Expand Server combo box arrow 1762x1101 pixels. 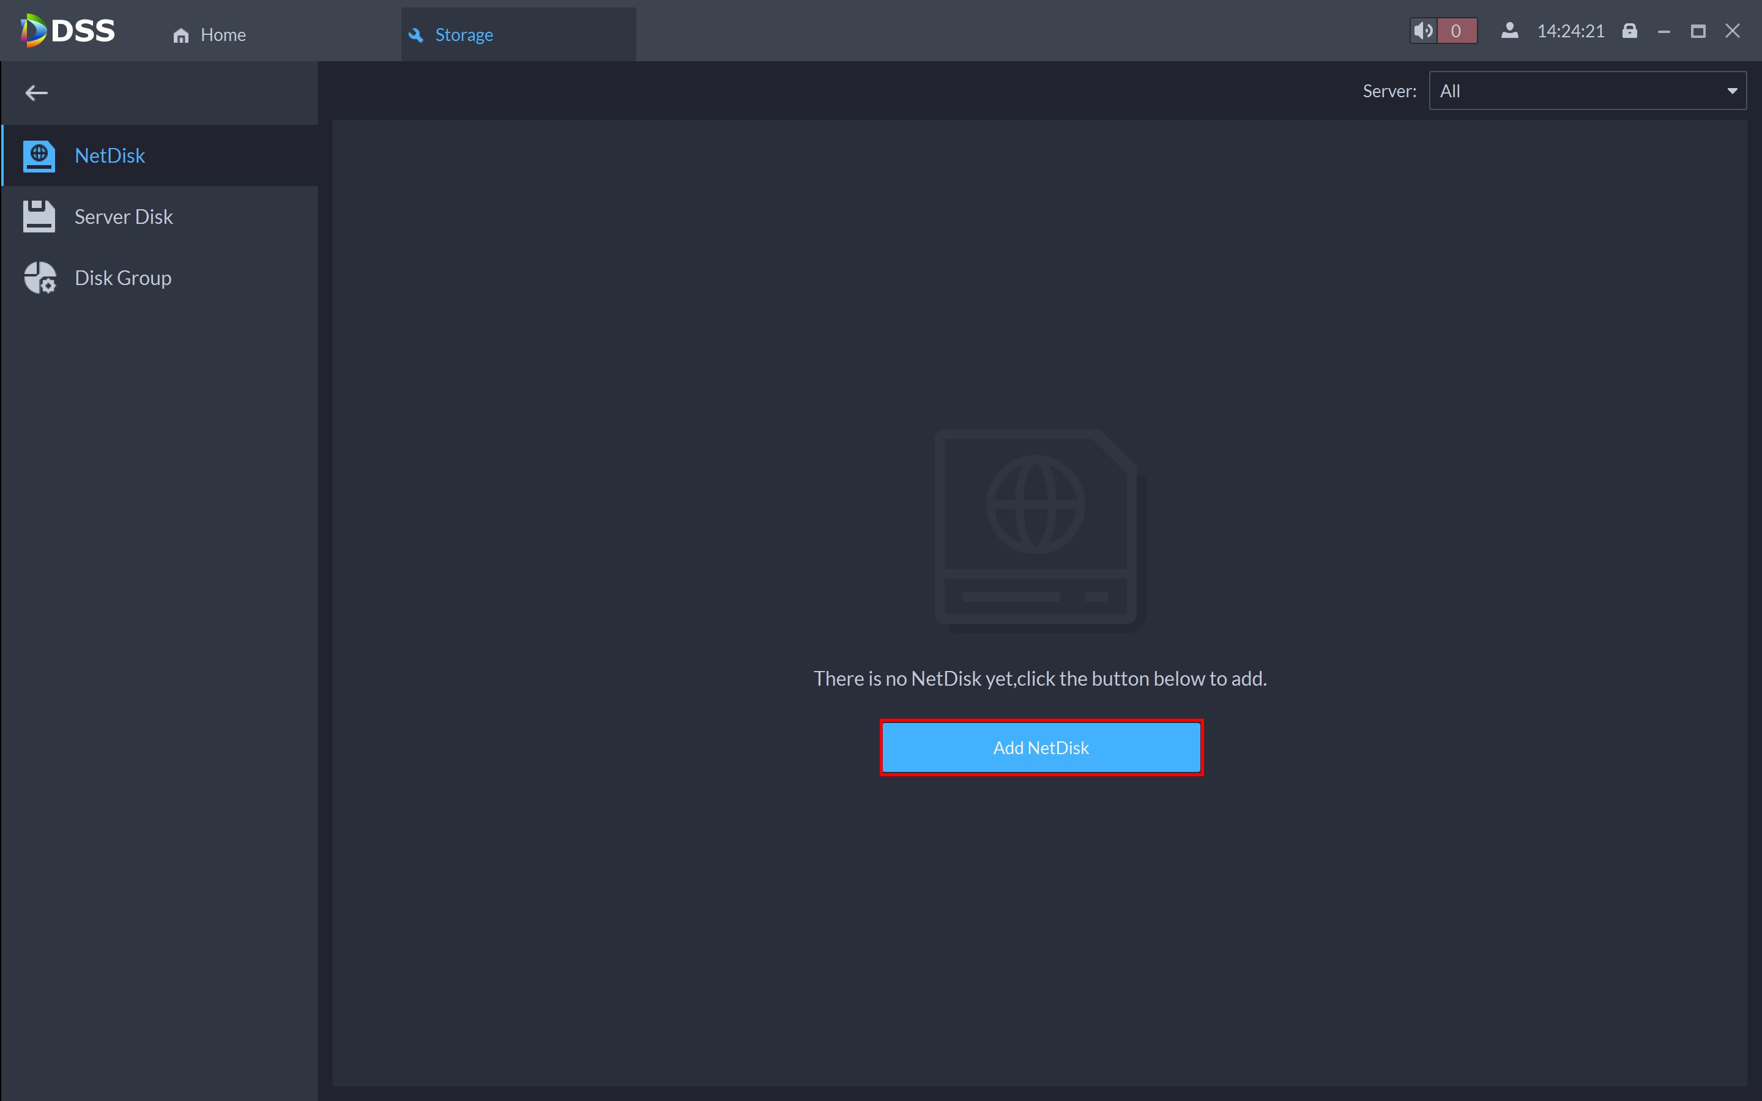(1732, 91)
